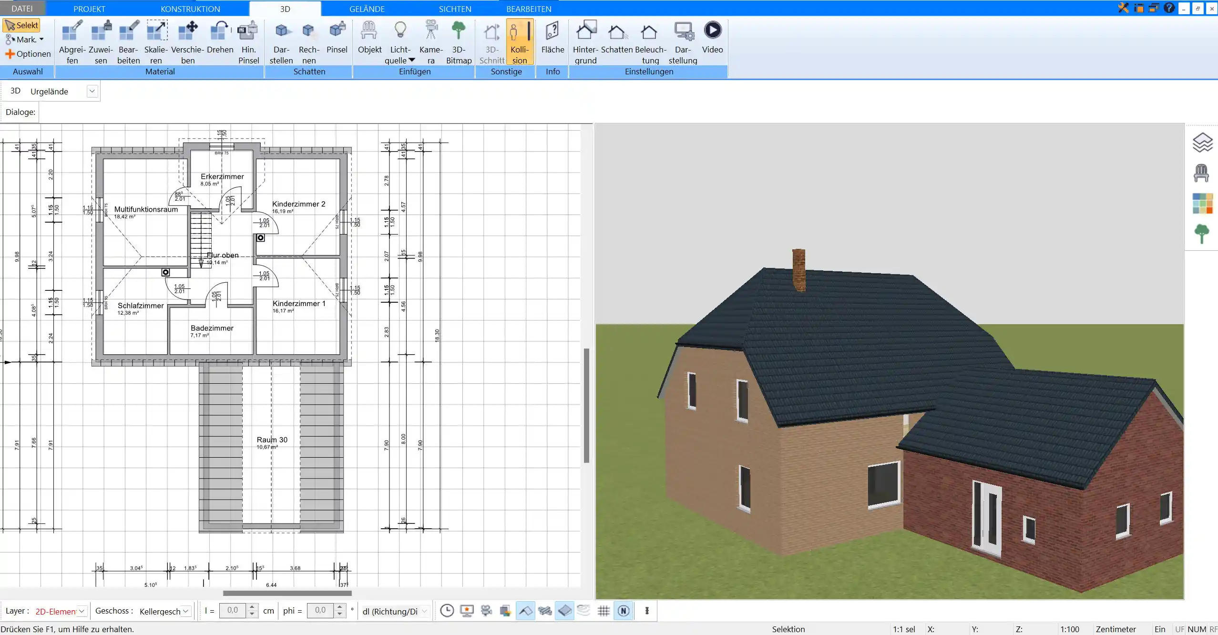Toggle the north arrow indicator

623,611
